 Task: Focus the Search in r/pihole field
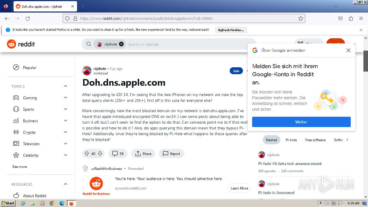click(190, 44)
